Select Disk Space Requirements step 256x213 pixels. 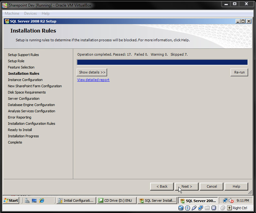(27, 92)
